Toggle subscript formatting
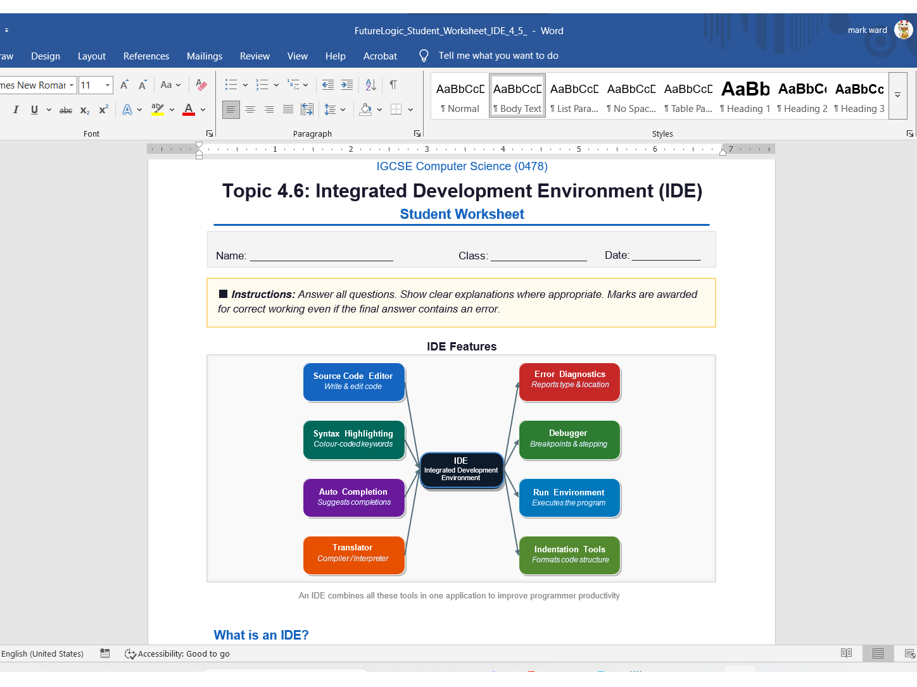Screen dimensions: 917x687 coord(84,109)
